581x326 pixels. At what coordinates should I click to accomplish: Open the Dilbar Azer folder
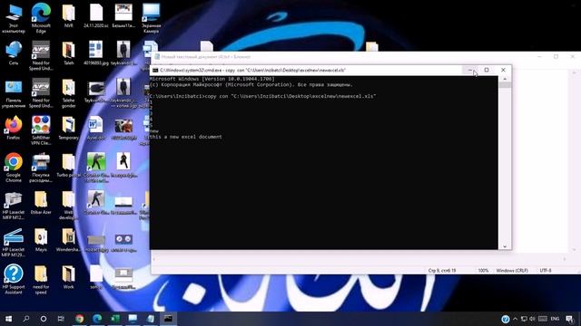click(x=41, y=202)
